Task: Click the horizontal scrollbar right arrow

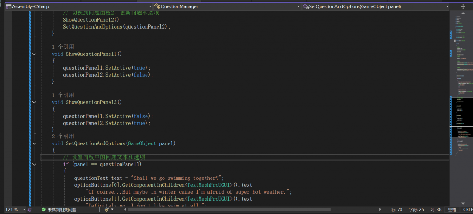Action: point(380,209)
